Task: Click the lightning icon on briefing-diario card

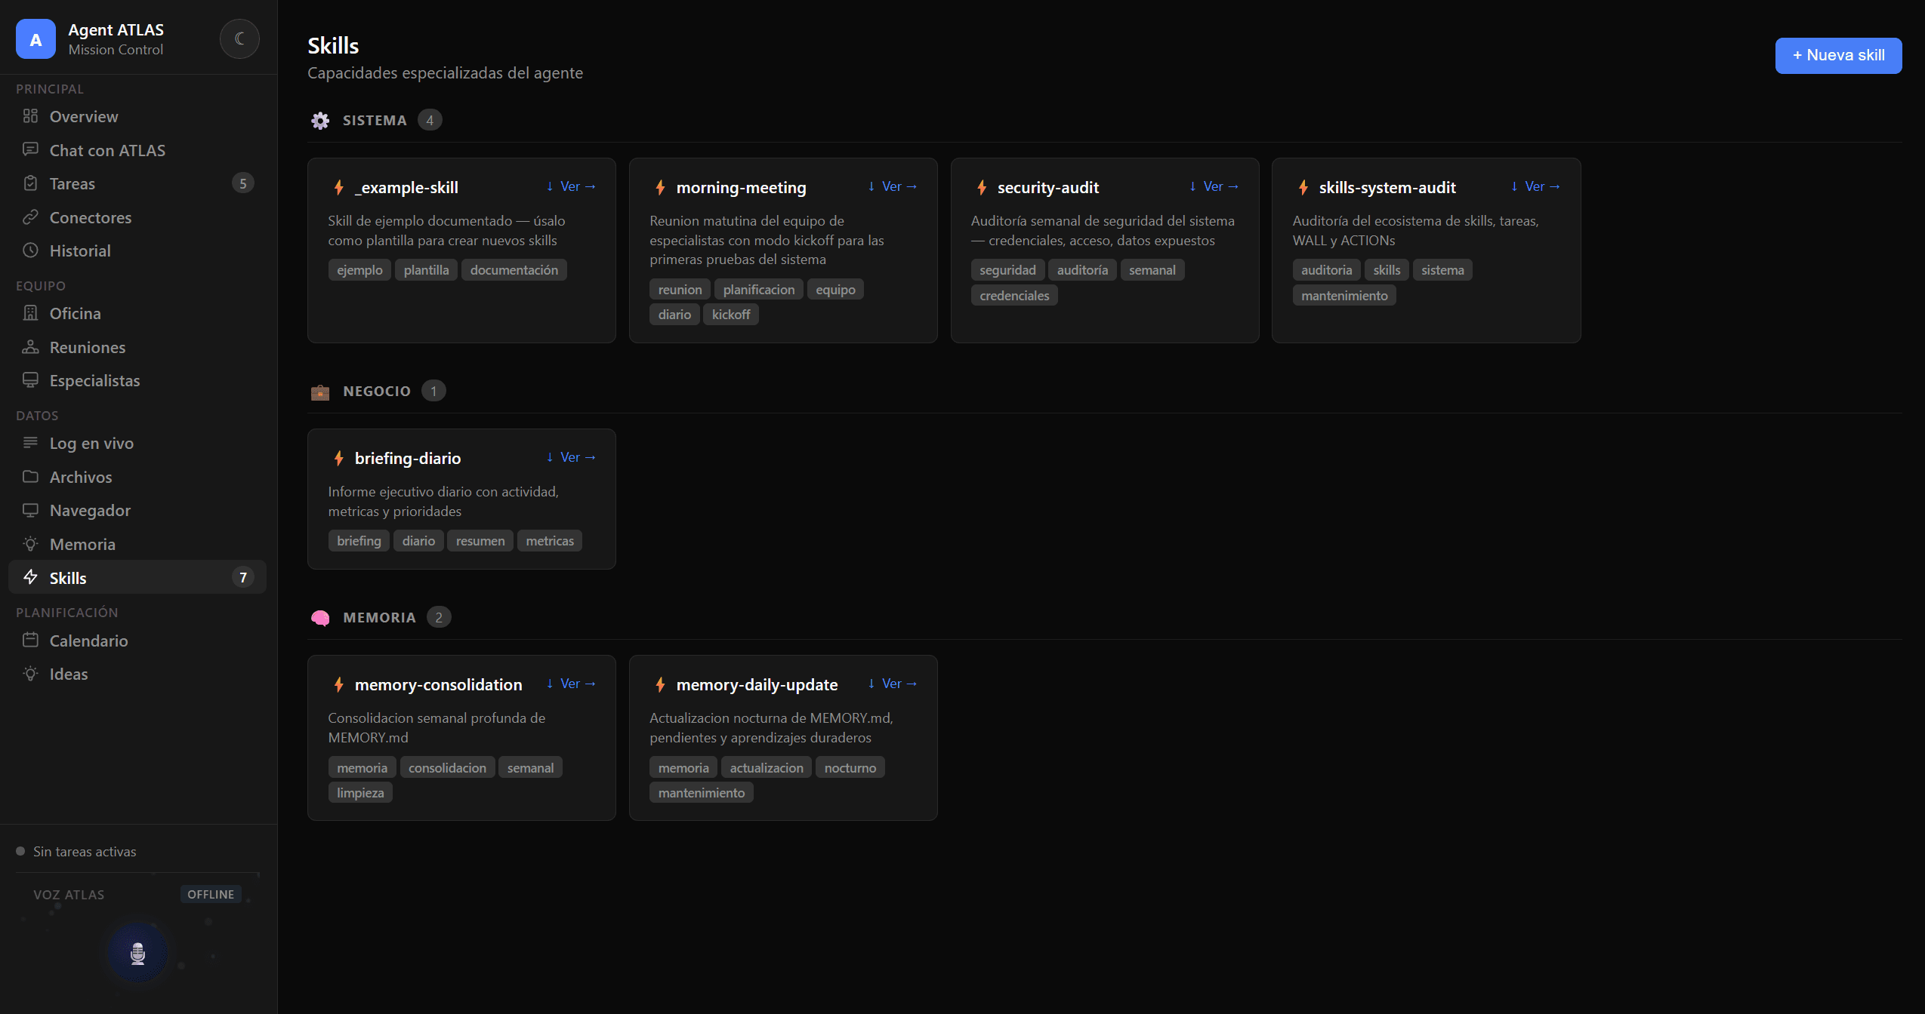Action: [x=339, y=458]
